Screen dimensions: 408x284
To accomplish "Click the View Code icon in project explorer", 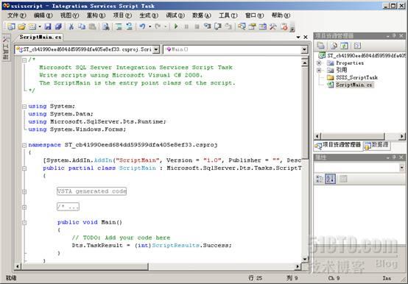I will click(357, 46).
